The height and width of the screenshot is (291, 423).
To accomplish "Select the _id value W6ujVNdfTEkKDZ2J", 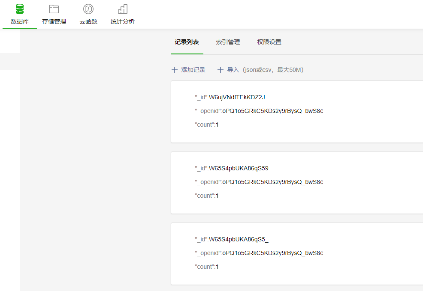I will point(237,97).
